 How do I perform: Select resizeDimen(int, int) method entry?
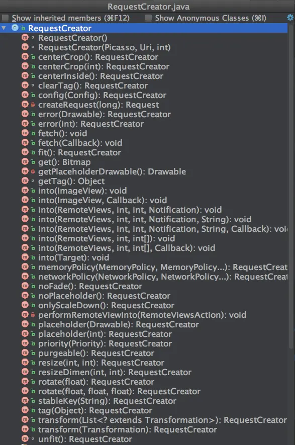pos(115,373)
